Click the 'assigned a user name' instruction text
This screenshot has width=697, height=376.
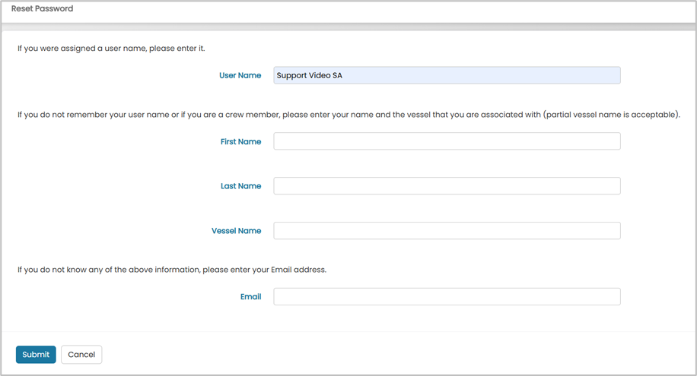(x=111, y=49)
